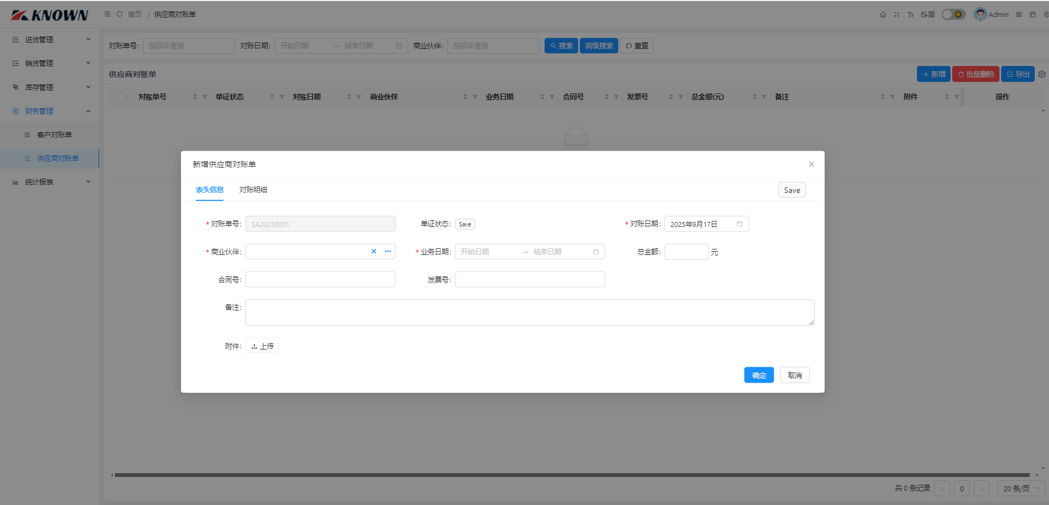Click into the 备注 text area
The image size is (1049, 505).
tap(529, 313)
